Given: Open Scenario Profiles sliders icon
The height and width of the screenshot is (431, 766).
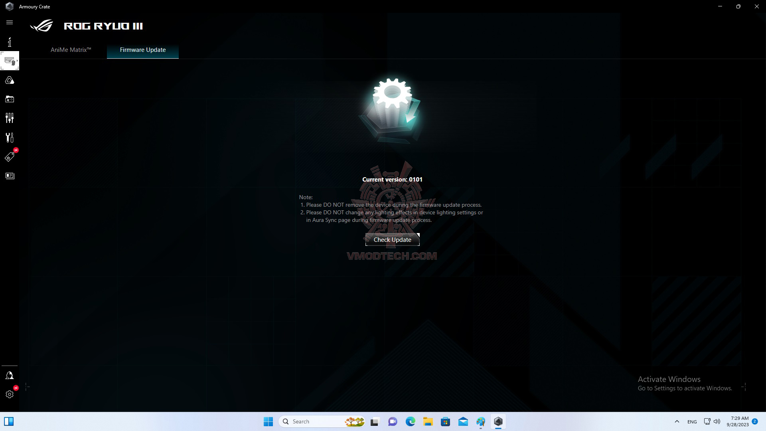Looking at the screenshot, I should (10, 118).
